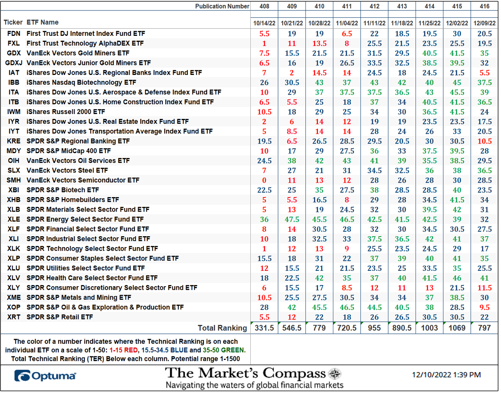The height and width of the screenshot is (393, 501).
Task: Select VanEck Vectors Oil Services ETF name
Action: pyautogui.click(x=78, y=160)
